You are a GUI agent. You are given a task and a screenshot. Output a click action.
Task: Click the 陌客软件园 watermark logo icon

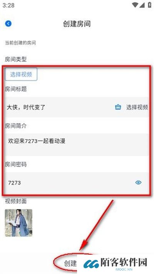point(91,264)
